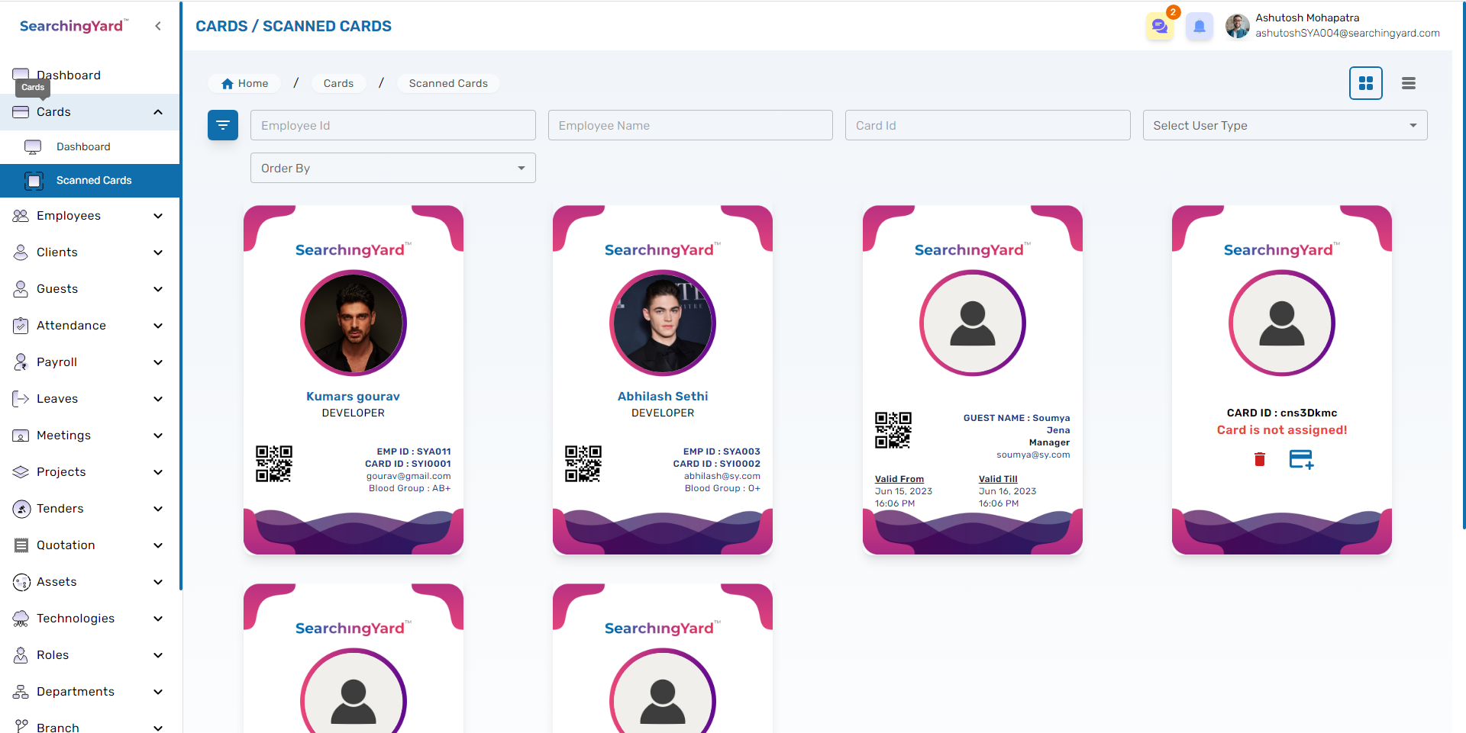Click the assign card icon with plus
Viewport: 1466px width, 733px height.
pos(1301,459)
